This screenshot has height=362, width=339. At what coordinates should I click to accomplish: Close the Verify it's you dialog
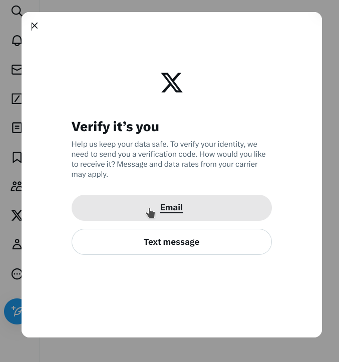click(35, 26)
